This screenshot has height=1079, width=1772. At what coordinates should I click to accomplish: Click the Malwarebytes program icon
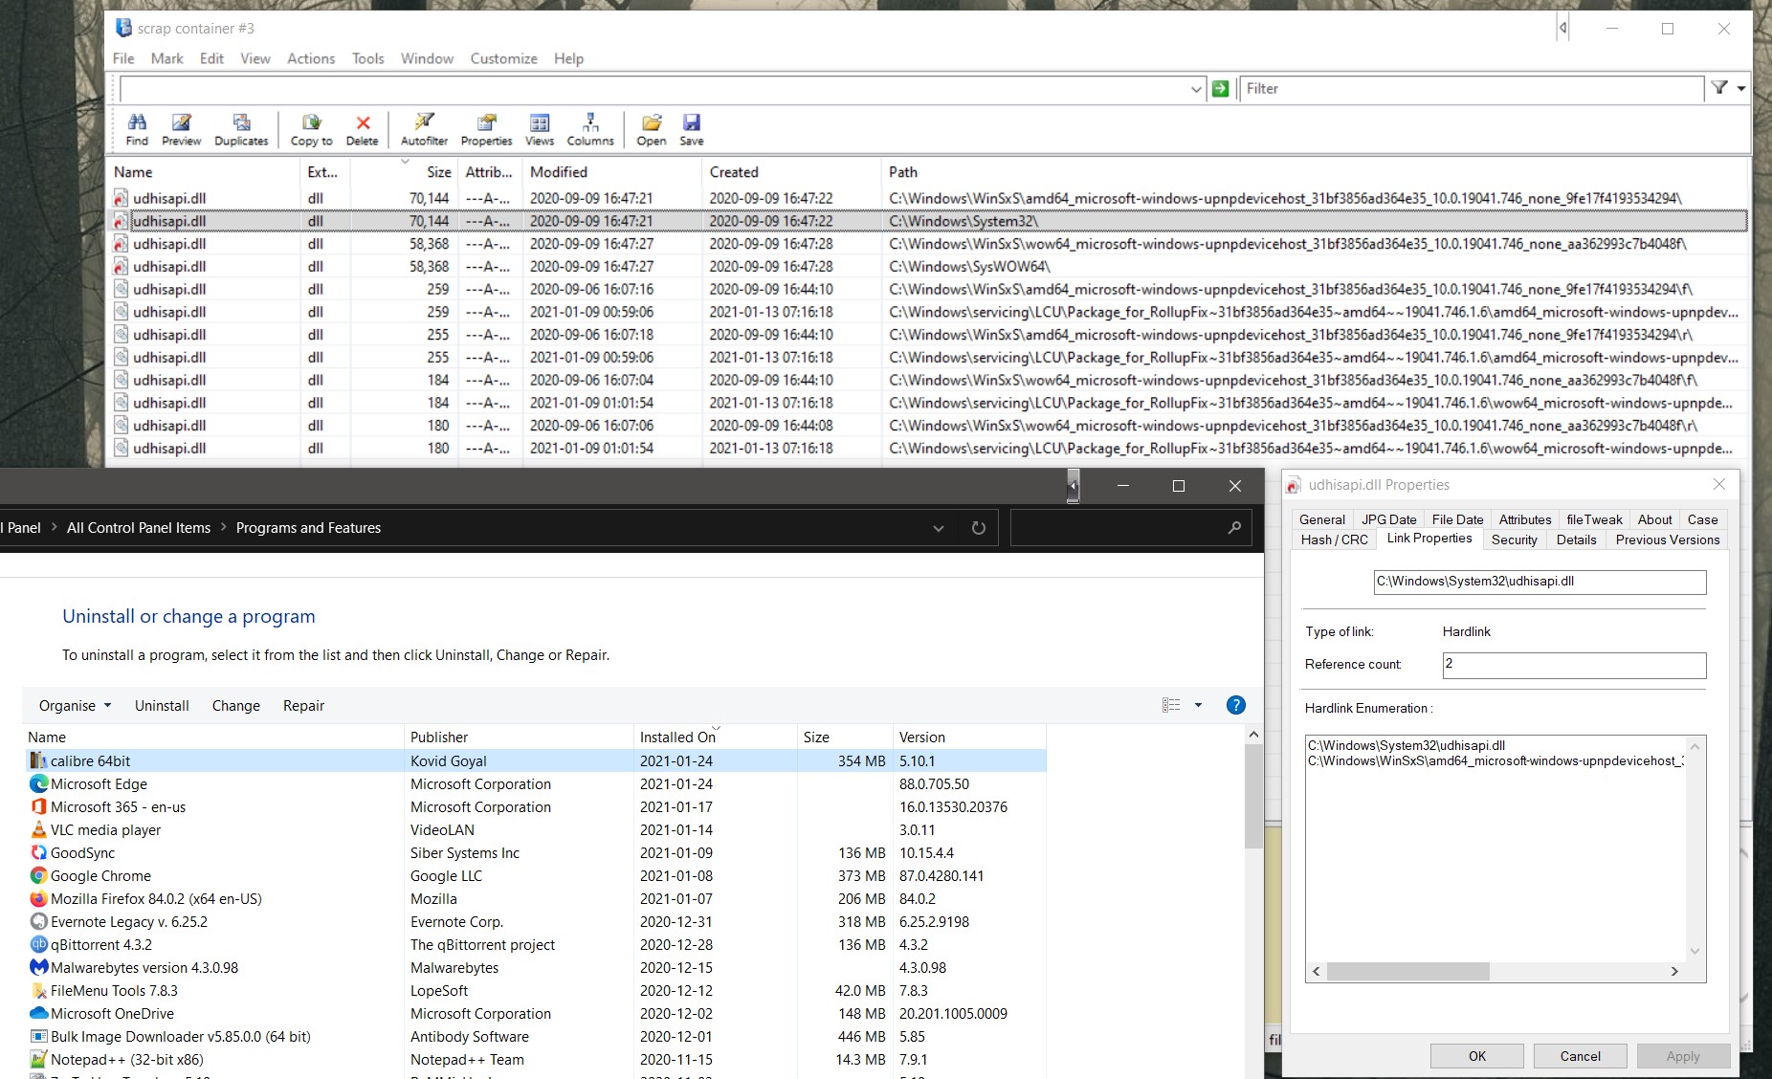coord(38,967)
